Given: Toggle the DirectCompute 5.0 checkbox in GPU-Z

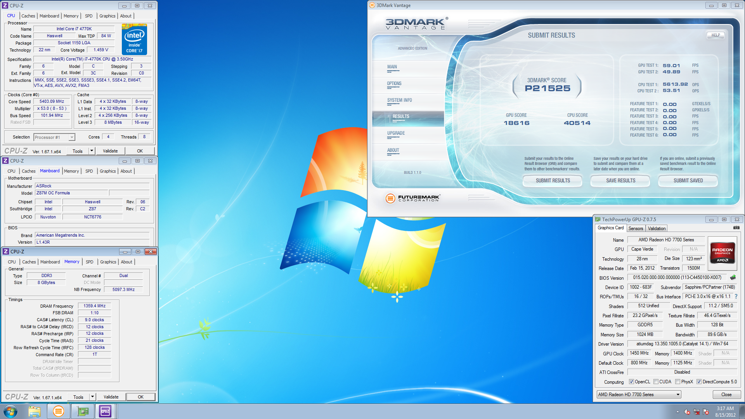Looking at the screenshot, I should coord(699,382).
